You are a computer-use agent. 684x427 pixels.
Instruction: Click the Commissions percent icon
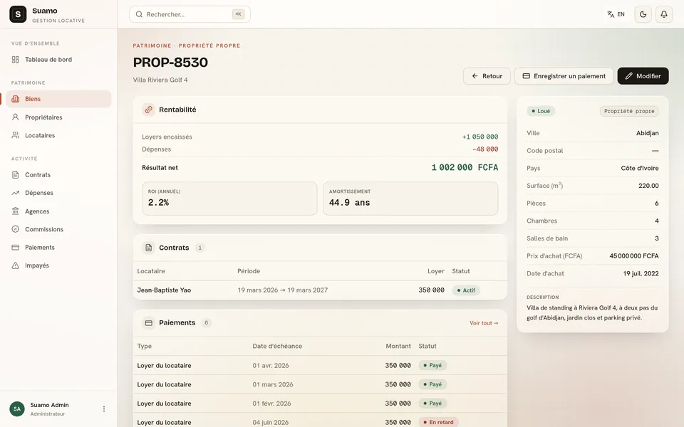(x=15, y=229)
